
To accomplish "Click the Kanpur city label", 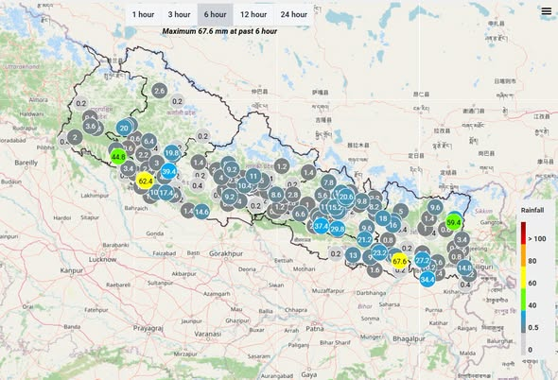I will [x=72, y=270].
